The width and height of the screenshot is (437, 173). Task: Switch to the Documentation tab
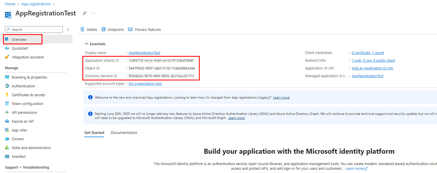coord(124,133)
